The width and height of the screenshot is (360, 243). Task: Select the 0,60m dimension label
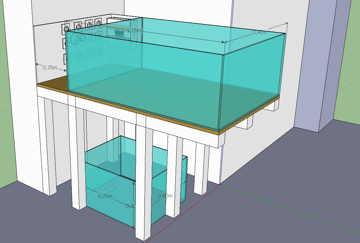point(165,196)
